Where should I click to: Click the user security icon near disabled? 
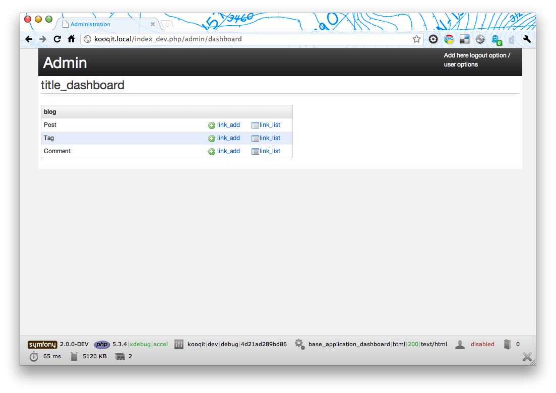460,345
